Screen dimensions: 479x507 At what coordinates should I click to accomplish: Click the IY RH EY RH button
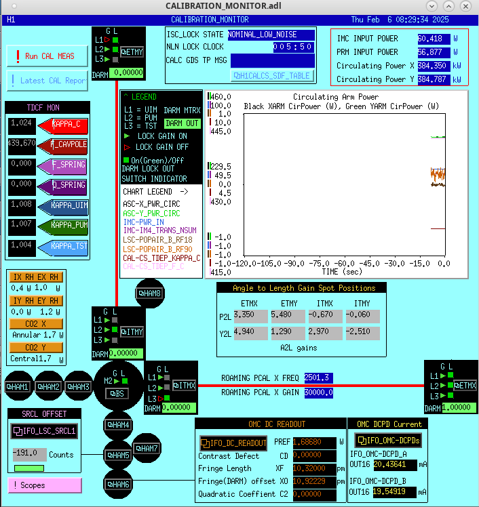click(x=36, y=301)
